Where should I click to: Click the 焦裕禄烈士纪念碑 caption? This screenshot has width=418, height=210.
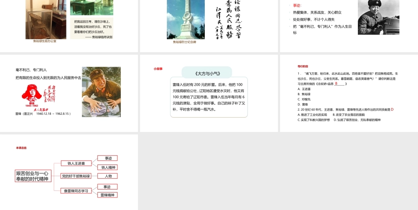(x=184, y=42)
